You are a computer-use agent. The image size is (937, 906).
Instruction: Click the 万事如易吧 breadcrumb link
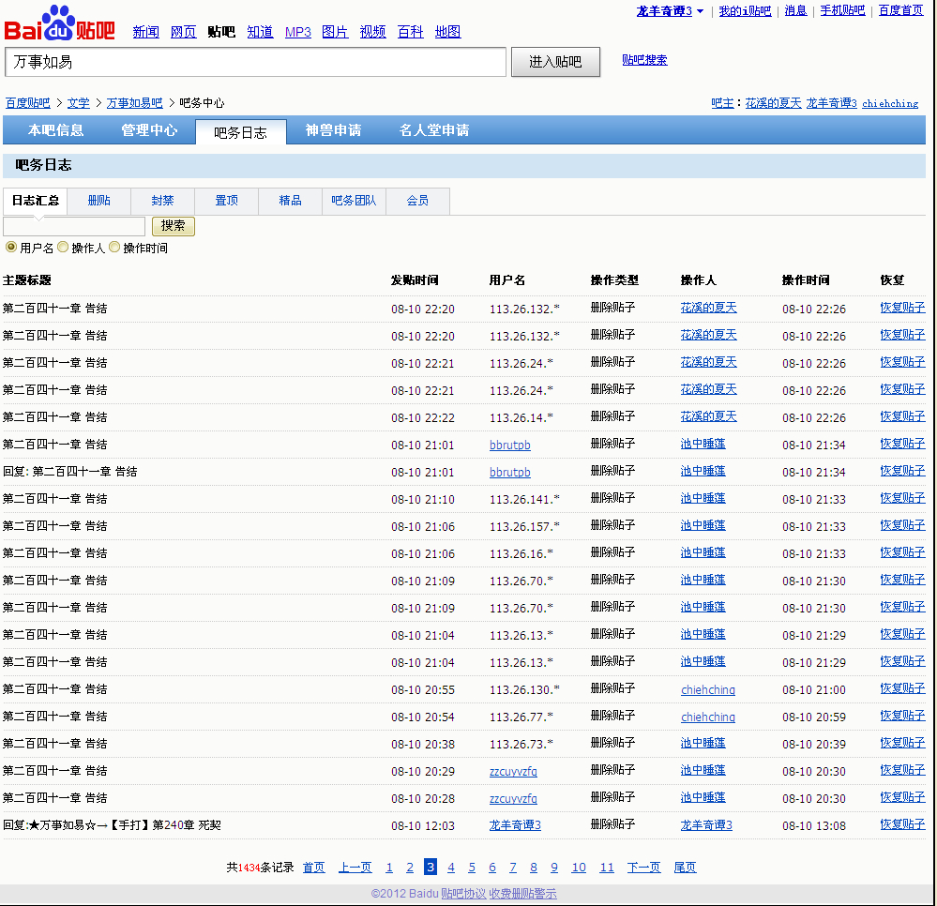[134, 103]
